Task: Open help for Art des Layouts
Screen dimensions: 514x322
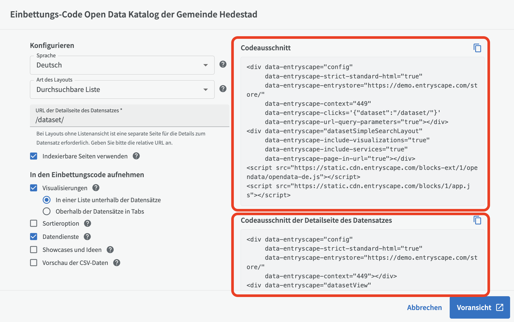Action: point(223,89)
